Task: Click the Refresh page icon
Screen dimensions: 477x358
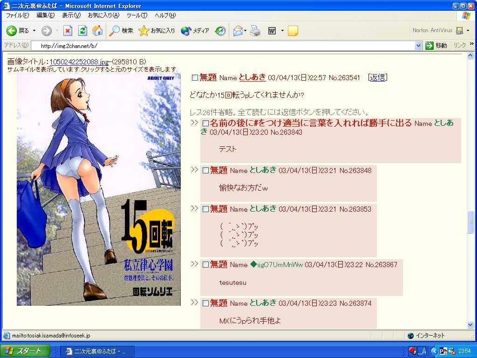Action: point(82,31)
